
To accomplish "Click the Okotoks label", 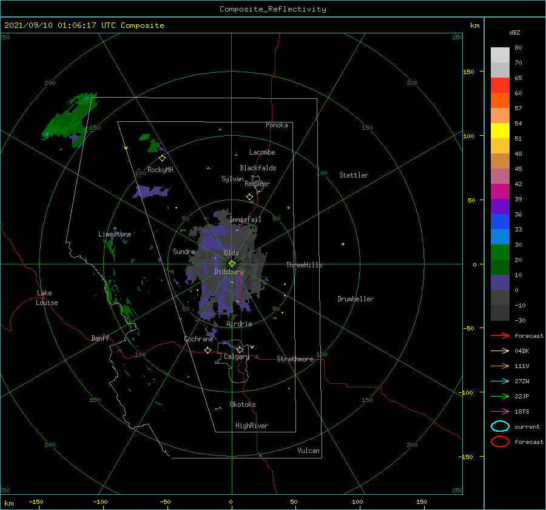I will (243, 404).
